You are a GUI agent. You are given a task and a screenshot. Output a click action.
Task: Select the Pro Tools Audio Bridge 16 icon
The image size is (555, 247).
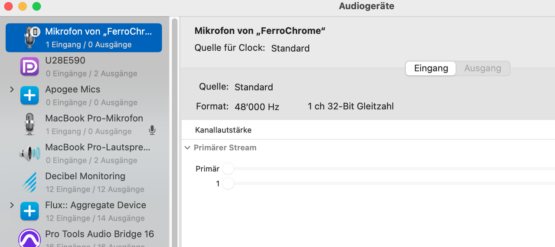click(x=30, y=238)
